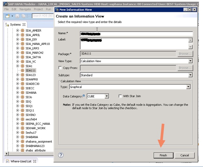This screenshot has height=167, width=203.
Task: Click the SDQ1 package icon
Action: (x=23, y=106)
